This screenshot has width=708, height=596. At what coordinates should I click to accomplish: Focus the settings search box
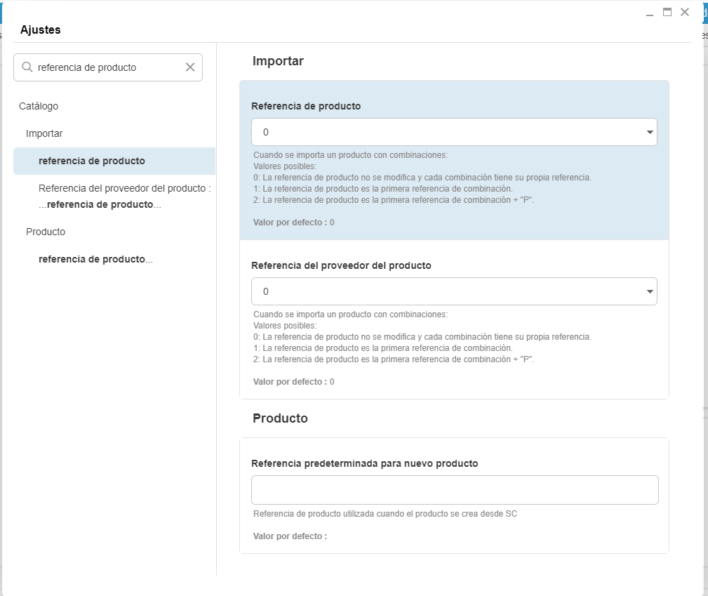click(x=109, y=67)
